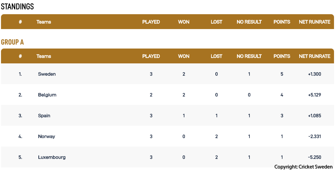Click Norway's net runrate value -2.331
Viewport: 336px width, 173px height.
coord(314,136)
